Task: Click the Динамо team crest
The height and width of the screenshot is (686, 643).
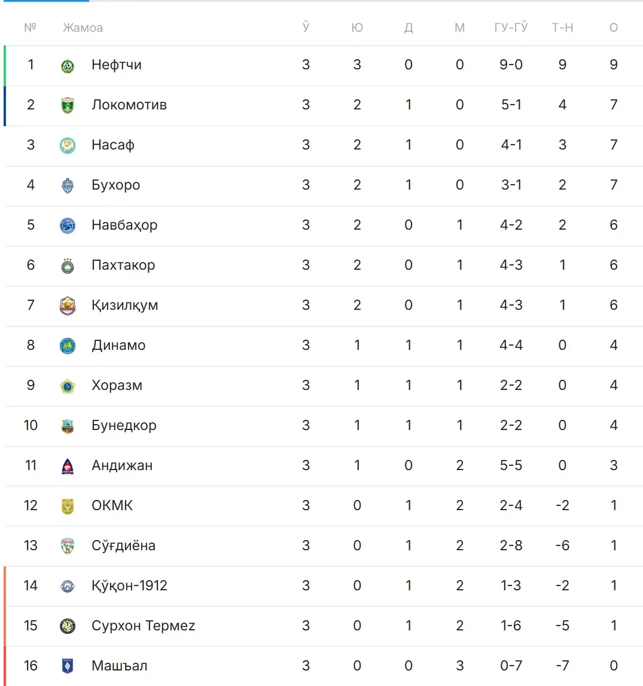Action: click(x=68, y=346)
